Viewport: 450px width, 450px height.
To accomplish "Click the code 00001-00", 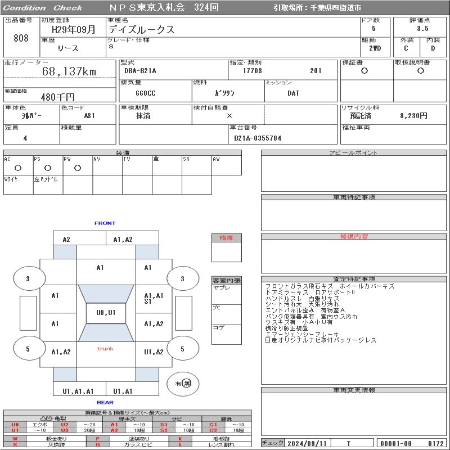I will pos(396,443).
